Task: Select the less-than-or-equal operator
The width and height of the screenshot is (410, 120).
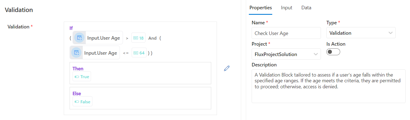Action: (126, 53)
